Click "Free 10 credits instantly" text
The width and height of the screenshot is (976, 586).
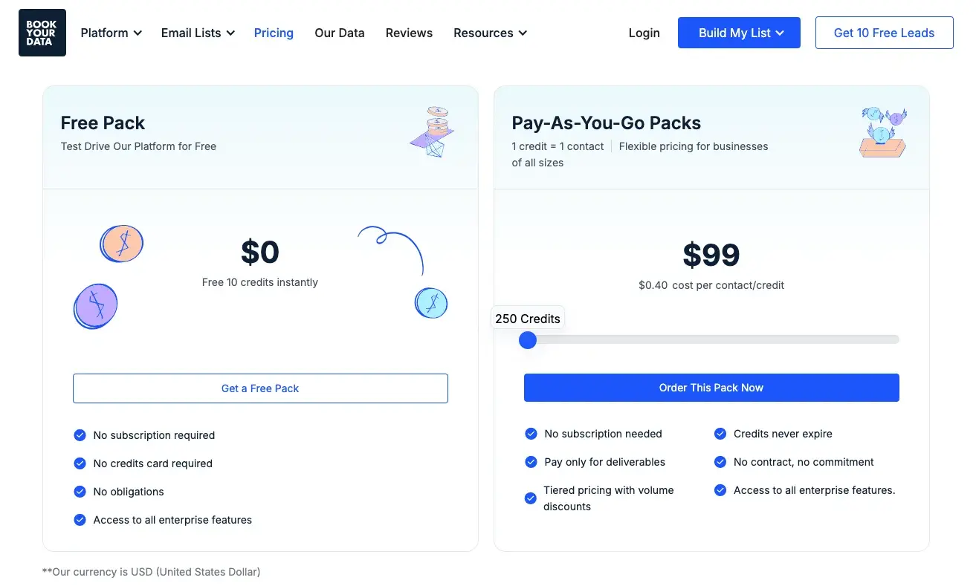[x=260, y=282]
